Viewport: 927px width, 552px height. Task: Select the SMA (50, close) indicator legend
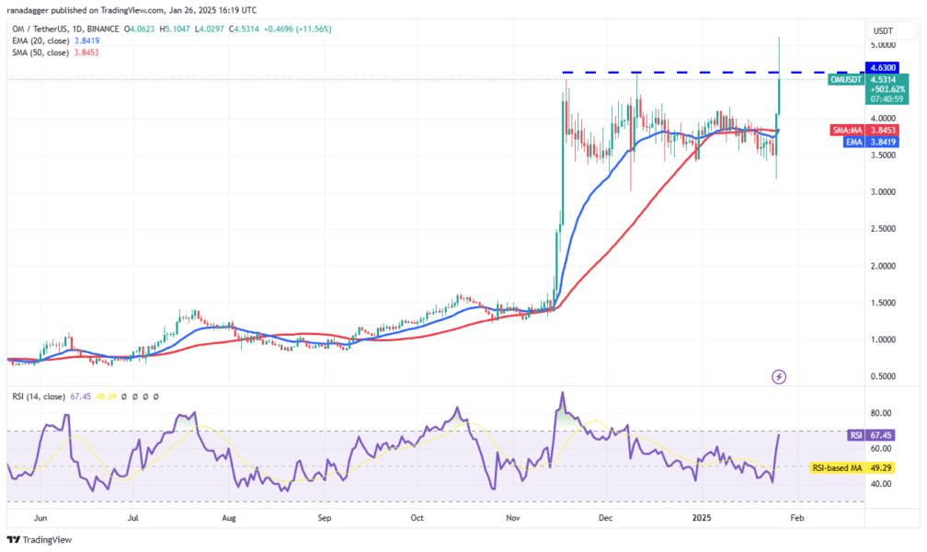click(55, 52)
